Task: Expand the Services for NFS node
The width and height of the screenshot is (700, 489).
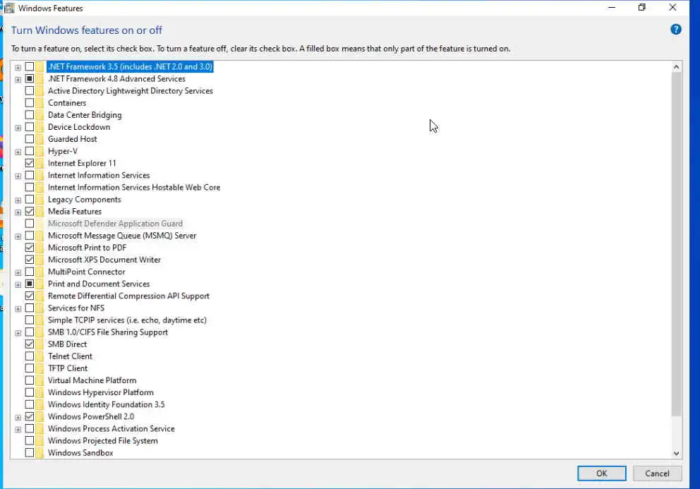Action: [18, 308]
